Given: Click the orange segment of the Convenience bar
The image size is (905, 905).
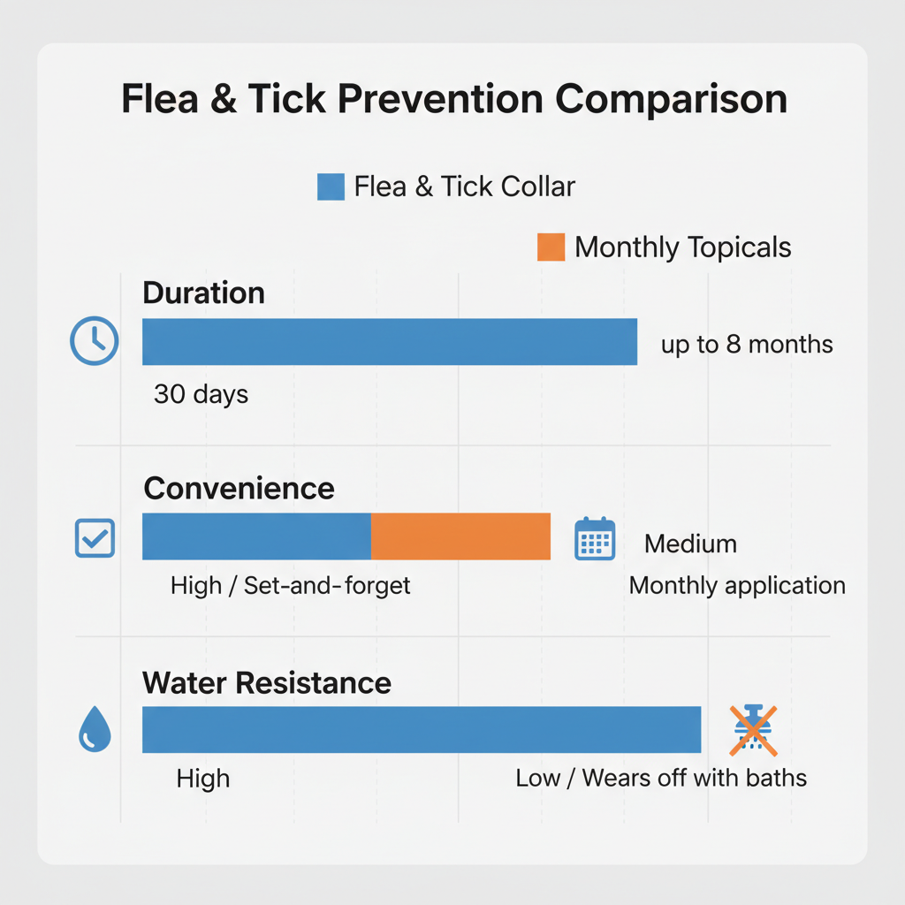Looking at the screenshot, I should tap(460, 536).
